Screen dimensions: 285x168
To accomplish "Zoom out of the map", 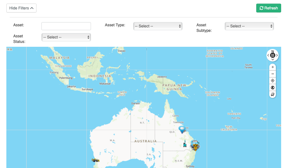I will [273, 74].
